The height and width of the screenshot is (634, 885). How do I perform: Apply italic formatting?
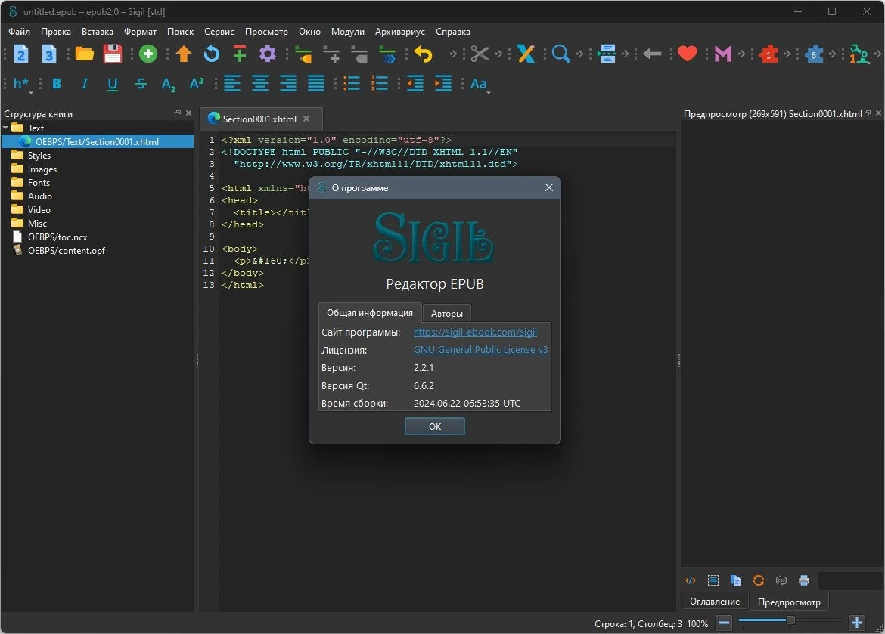85,84
